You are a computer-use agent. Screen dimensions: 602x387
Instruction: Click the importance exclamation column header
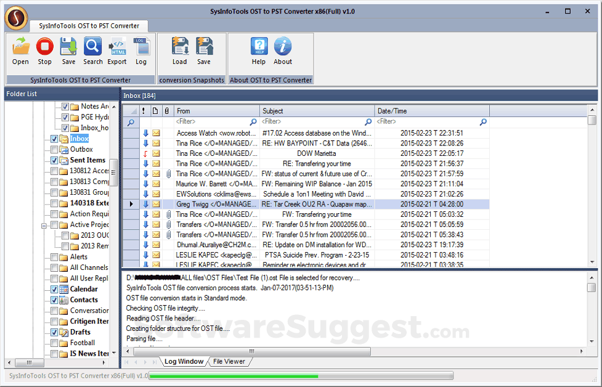pyautogui.click(x=144, y=111)
